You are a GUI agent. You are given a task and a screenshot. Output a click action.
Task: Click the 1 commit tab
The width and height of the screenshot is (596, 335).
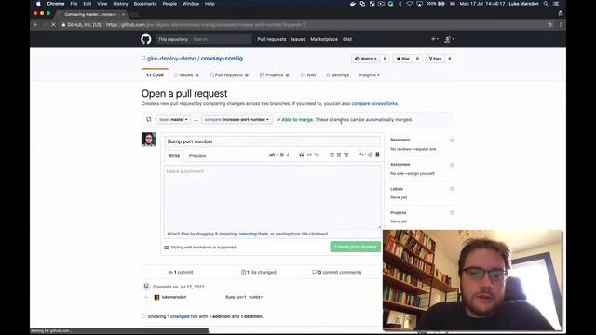pyautogui.click(x=181, y=272)
